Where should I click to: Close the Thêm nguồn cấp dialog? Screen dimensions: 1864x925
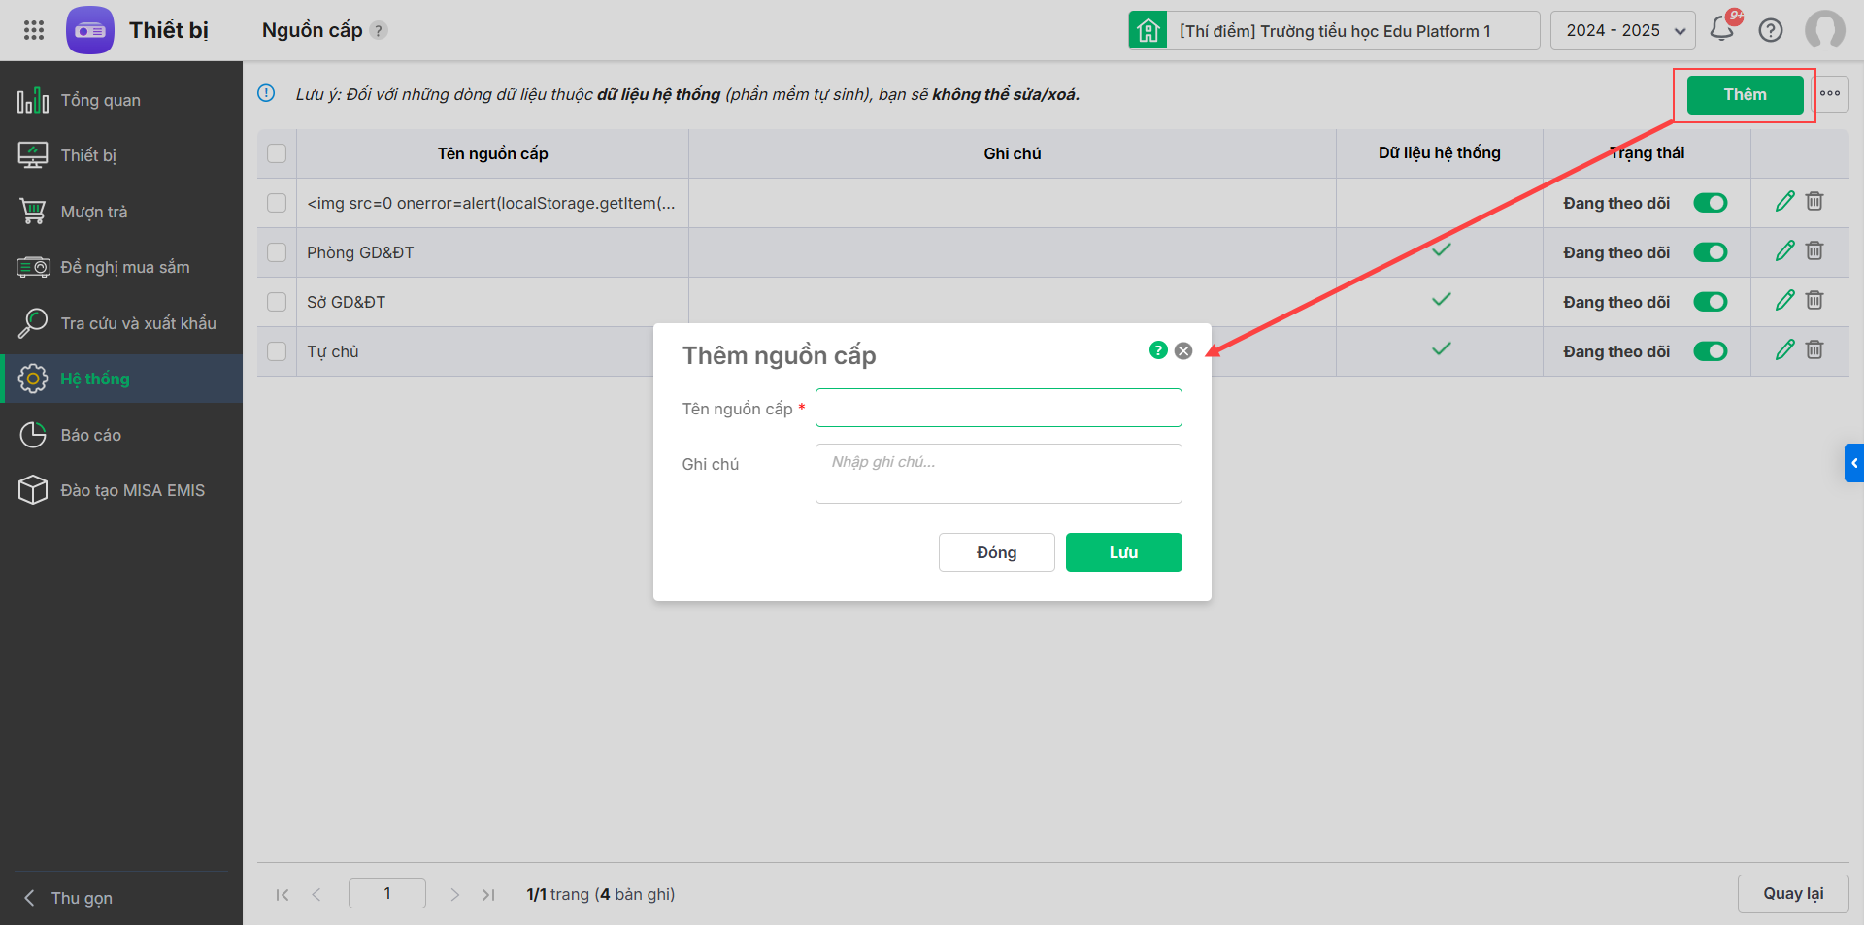(1183, 350)
